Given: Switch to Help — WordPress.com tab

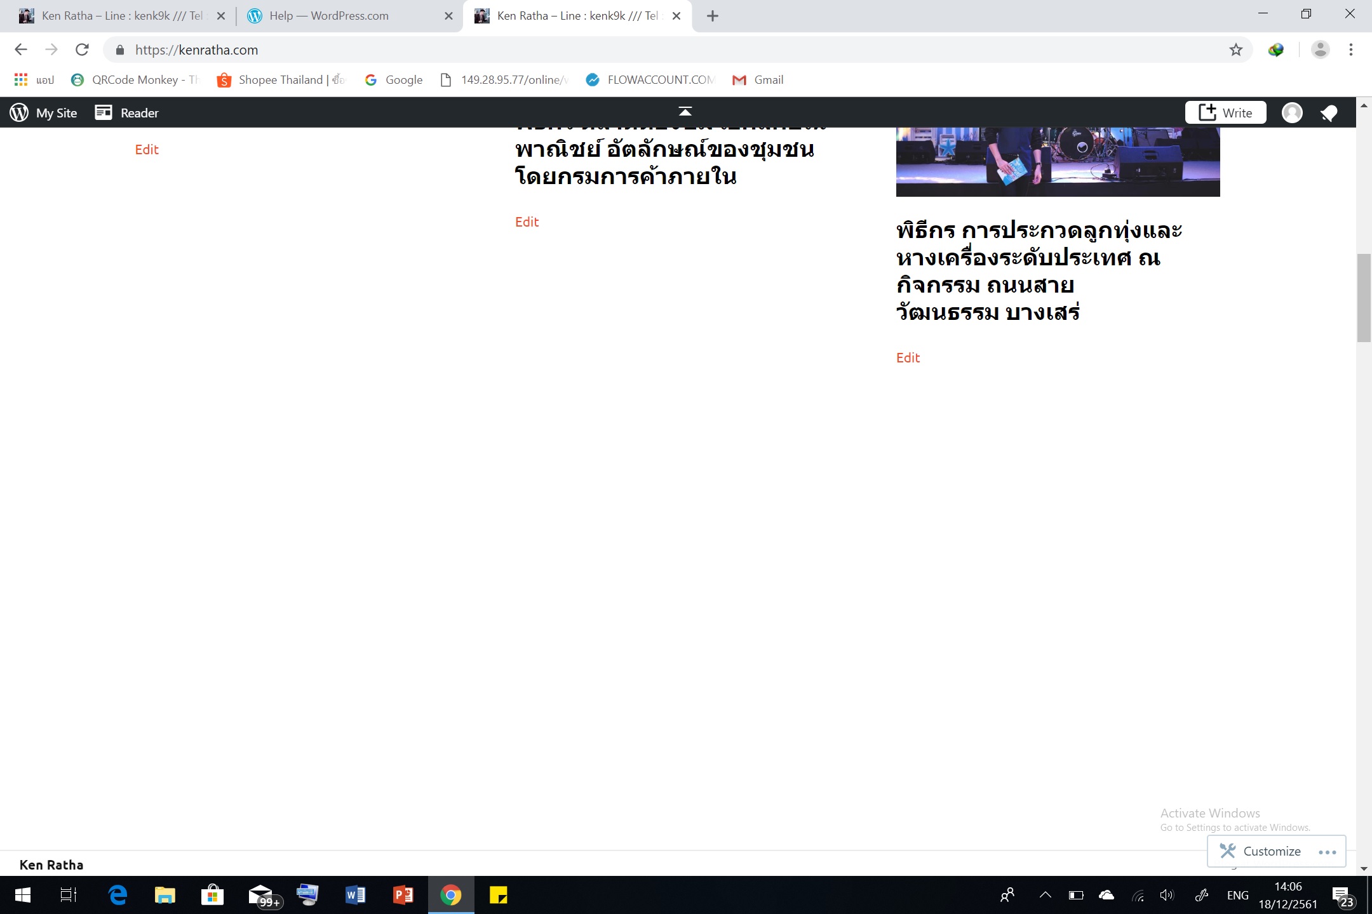Looking at the screenshot, I should click(329, 16).
